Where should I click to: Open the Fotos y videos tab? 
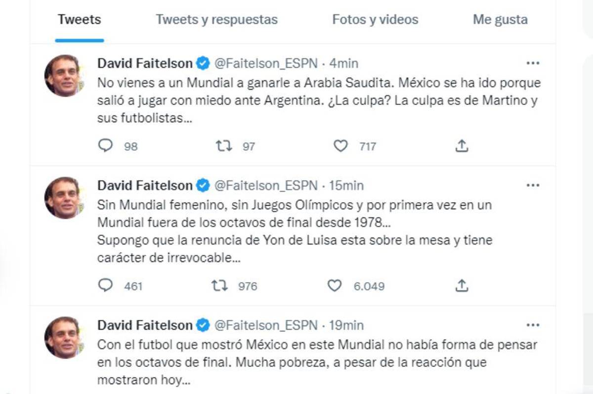point(375,20)
